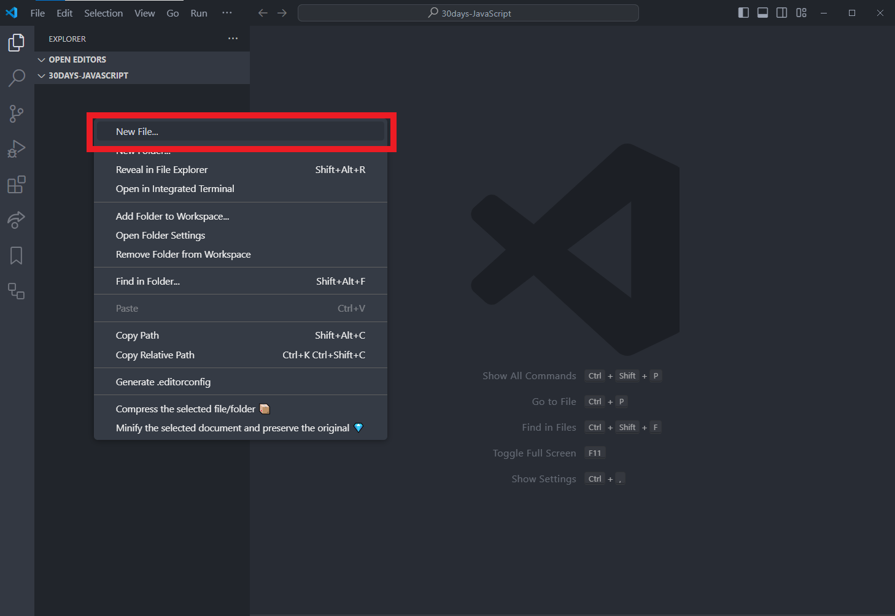Minimize the VS Code window
Image resolution: width=895 pixels, height=616 pixels.
pyautogui.click(x=824, y=13)
